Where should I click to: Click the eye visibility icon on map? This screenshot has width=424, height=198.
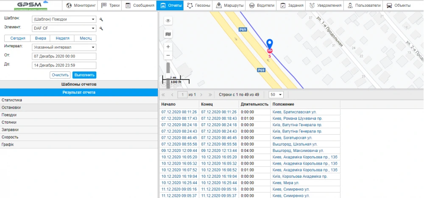[168, 21]
